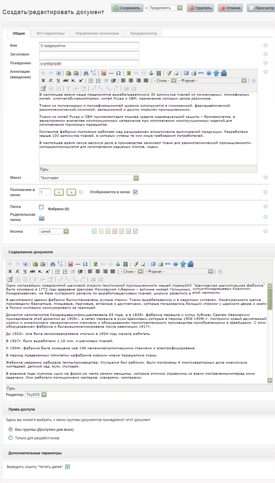Toggle bold in the document content editor
The image size is (275, 483).
(x=10, y=271)
